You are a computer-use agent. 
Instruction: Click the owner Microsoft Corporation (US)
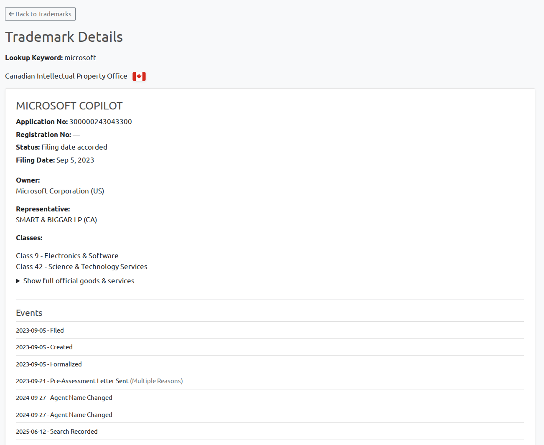coord(60,191)
